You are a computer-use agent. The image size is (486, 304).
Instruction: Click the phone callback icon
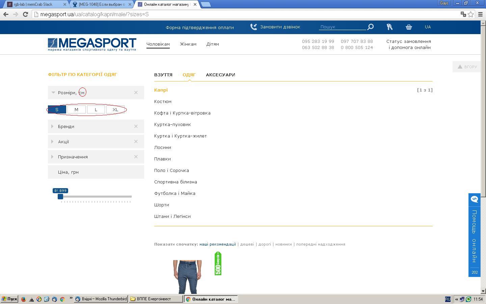[253, 27]
